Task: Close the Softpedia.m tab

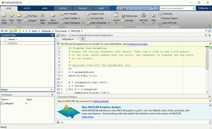Action: click(78, 39)
